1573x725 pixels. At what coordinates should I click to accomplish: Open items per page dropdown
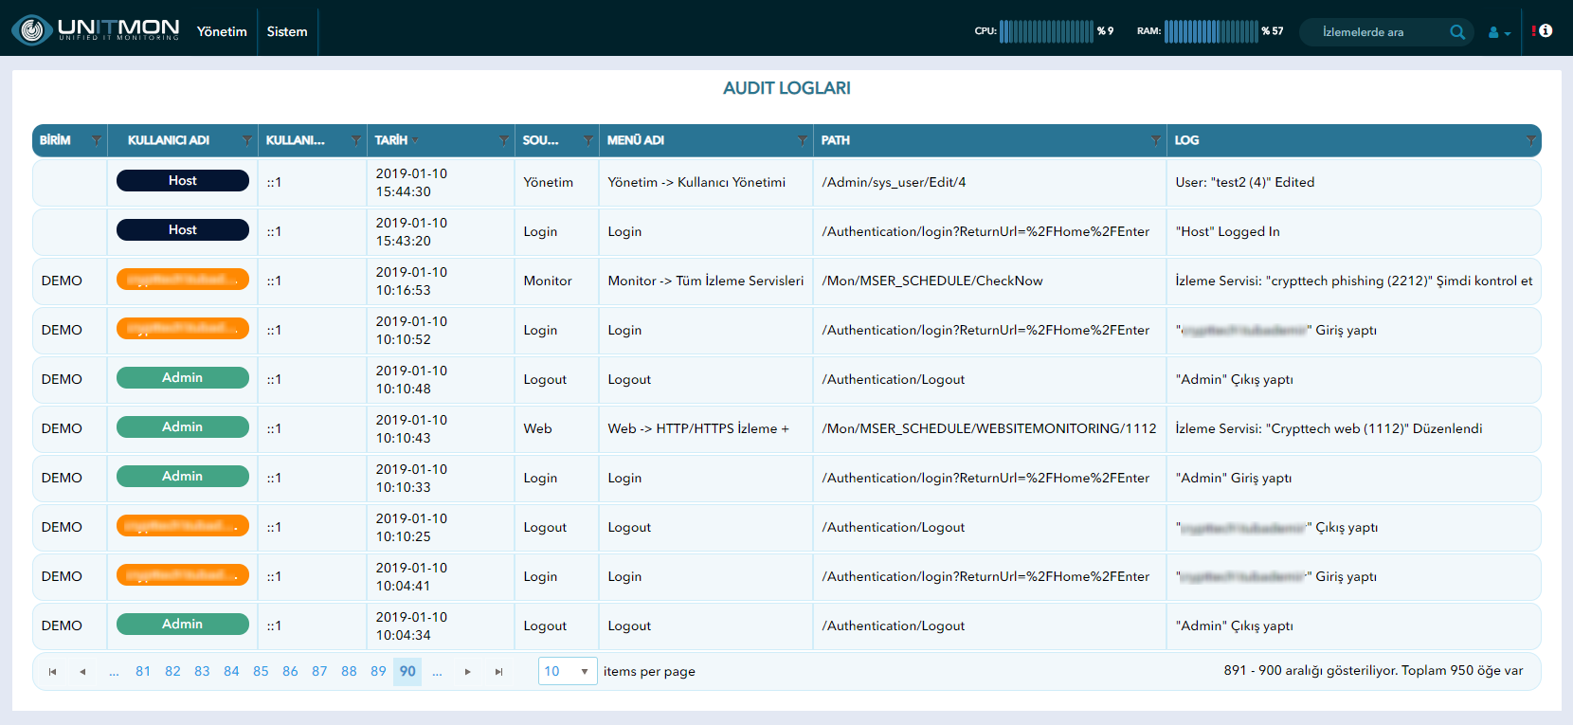568,671
